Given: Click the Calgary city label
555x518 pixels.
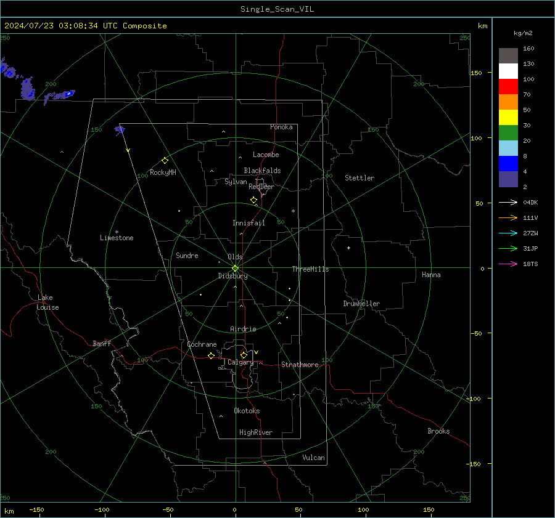Looking at the screenshot, I should click(x=240, y=362).
